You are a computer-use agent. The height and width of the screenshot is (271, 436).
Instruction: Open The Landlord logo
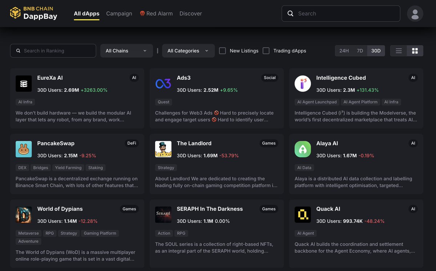163,149
